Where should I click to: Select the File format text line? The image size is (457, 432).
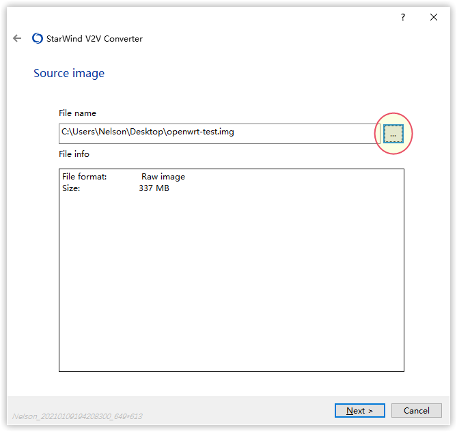[x=85, y=177]
